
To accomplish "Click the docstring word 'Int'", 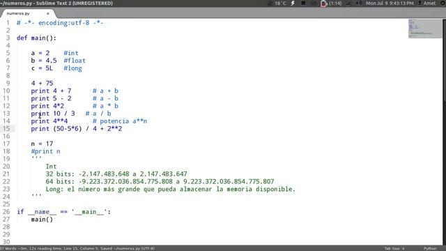I will (51, 167).
